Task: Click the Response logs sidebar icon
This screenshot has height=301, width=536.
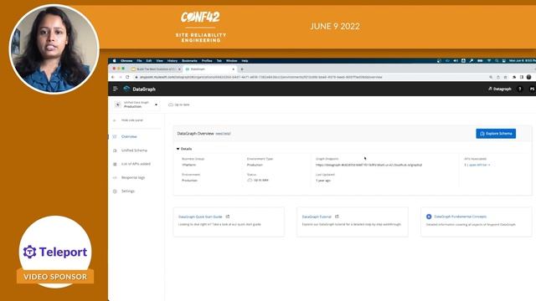Action: pyautogui.click(x=115, y=177)
